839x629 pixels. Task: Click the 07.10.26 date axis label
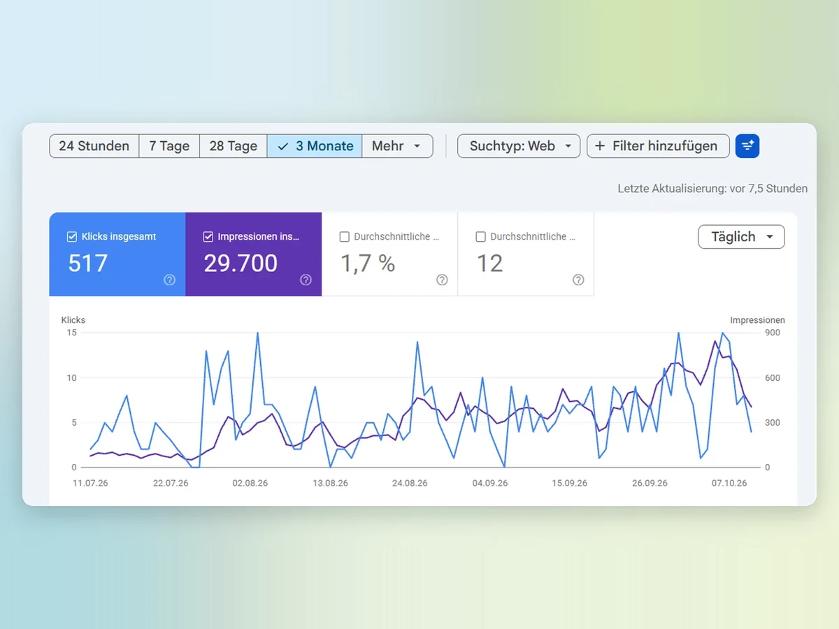(729, 483)
